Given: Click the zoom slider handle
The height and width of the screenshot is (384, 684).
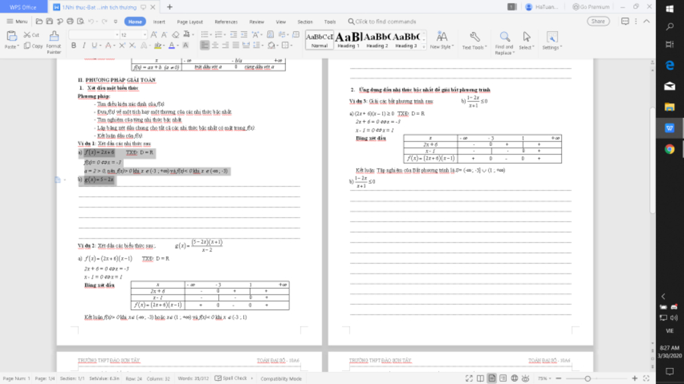Looking at the screenshot, I should click(588, 379).
